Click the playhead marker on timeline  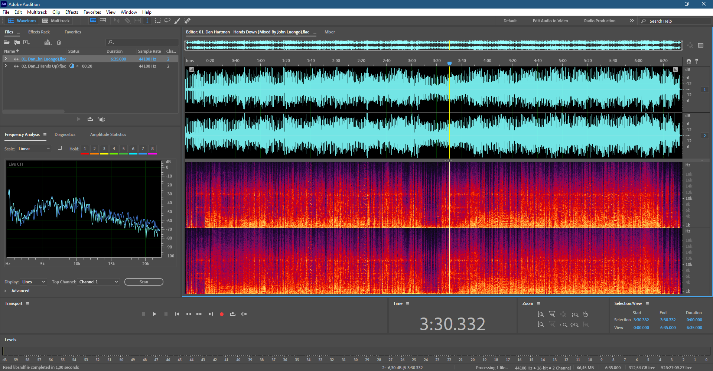point(449,63)
